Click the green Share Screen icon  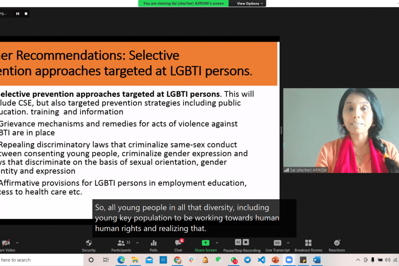coord(206,243)
